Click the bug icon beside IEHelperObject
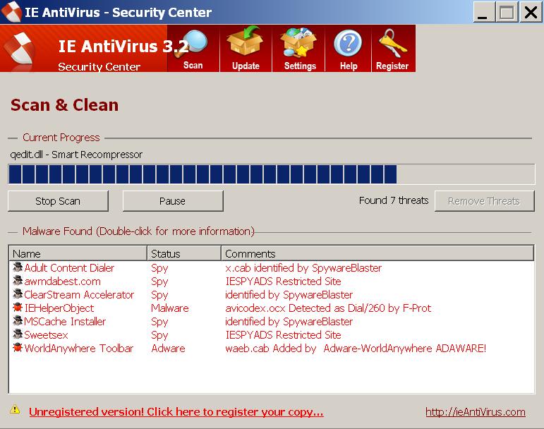Viewport: 544px width, 429px height. pyautogui.click(x=18, y=308)
